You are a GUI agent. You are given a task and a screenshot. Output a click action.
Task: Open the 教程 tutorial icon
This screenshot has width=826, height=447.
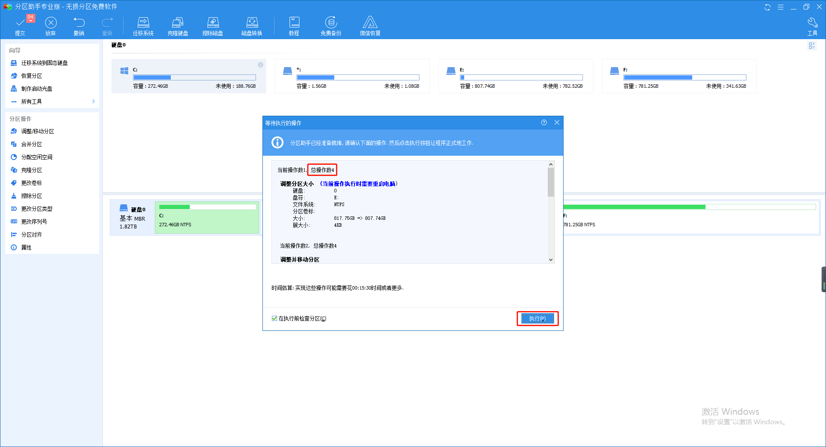(294, 26)
